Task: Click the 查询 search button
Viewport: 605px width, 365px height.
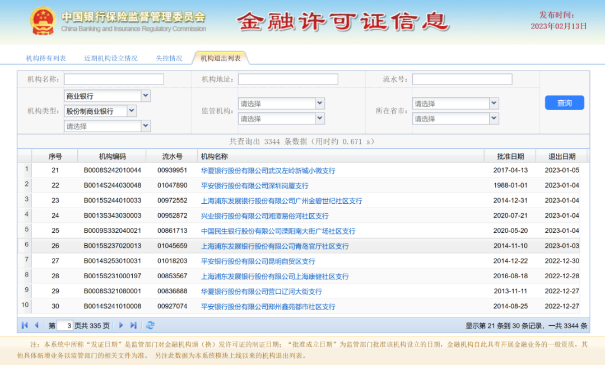Action: 564,102
